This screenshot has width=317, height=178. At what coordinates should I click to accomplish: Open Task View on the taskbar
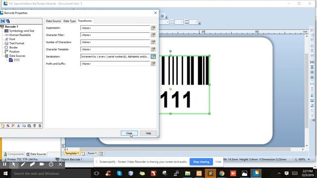tap(97, 174)
